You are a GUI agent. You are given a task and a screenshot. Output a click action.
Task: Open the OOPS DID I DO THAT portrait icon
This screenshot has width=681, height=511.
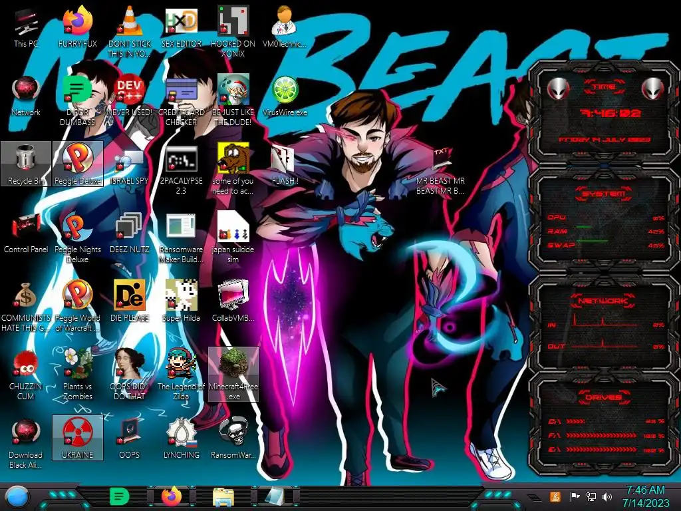[x=130, y=375]
